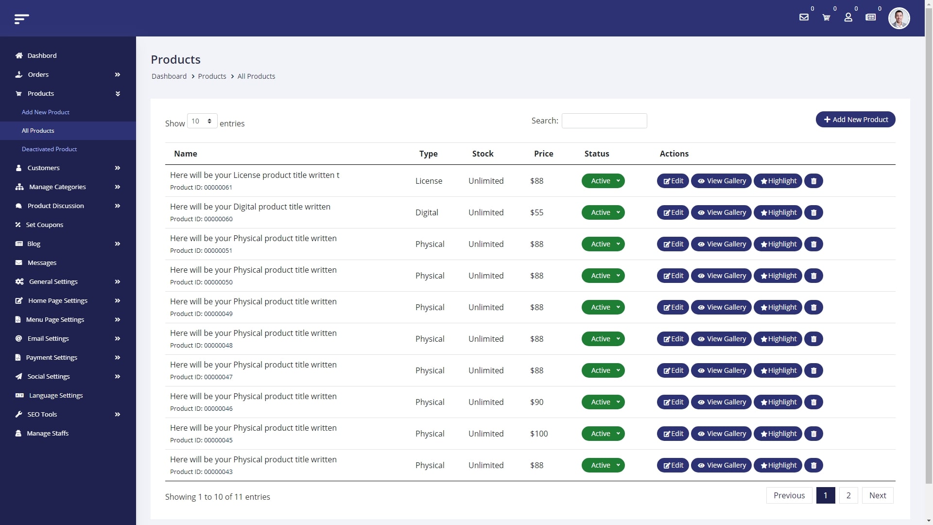Click the SEO Tools wrench icon
This screenshot has height=525, width=933.
click(18, 414)
